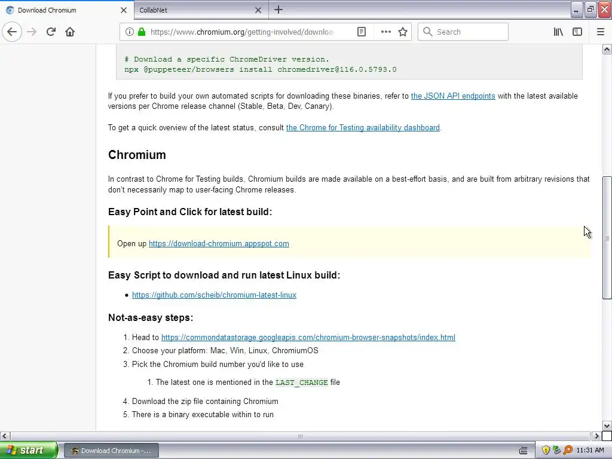The image size is (612, 459).
Task: Click the forward navigation arrow
Action: (x=32, y=32)
